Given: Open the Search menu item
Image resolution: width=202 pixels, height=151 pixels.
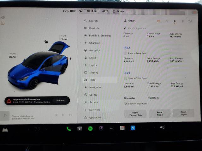Looking at the screenshot, I should (x=91, y=21).
